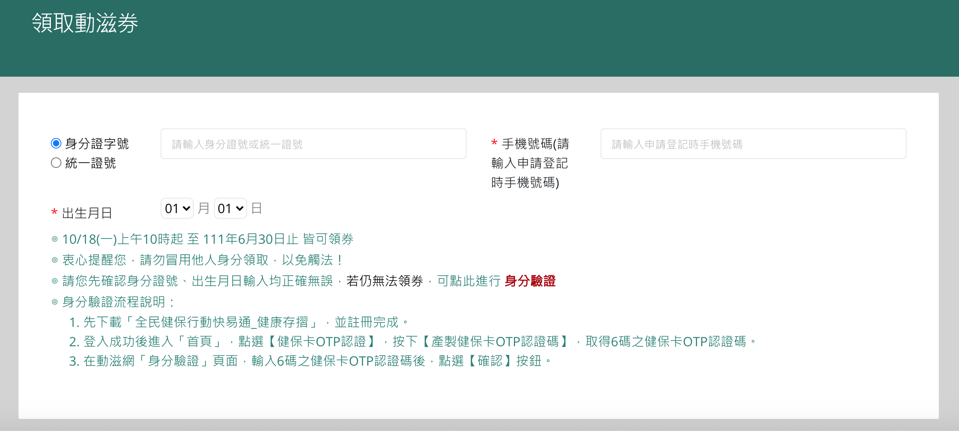Expand the birth day dropdown
Screen dimensions: 959x431
point(230,208)
